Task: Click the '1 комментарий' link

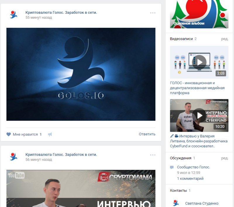Action: point(190,179)
